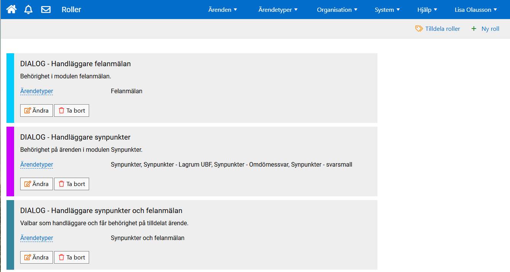
Task: Edit Handläggare synpunkter och felanmälan role
Action: tap(37, 258)
